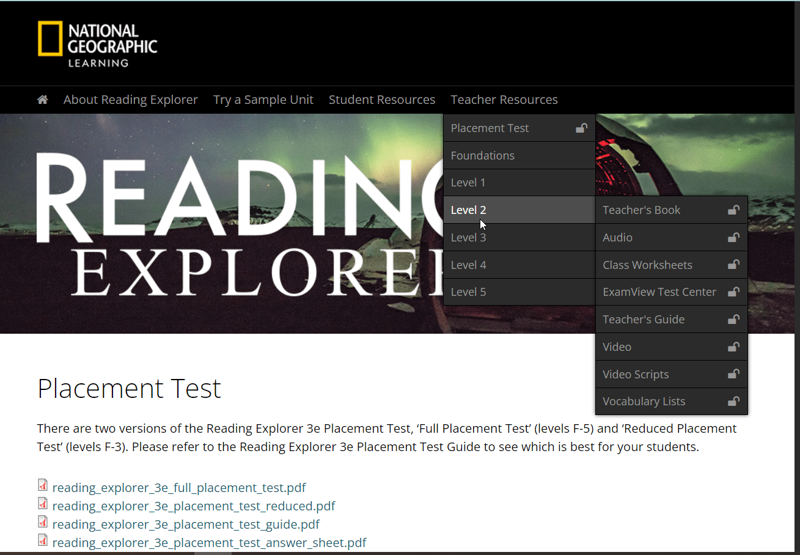Open reading_explorer_3e_full_placement_test.pdf link
Viewport: 800px width, 555px height.
[179, 487]
